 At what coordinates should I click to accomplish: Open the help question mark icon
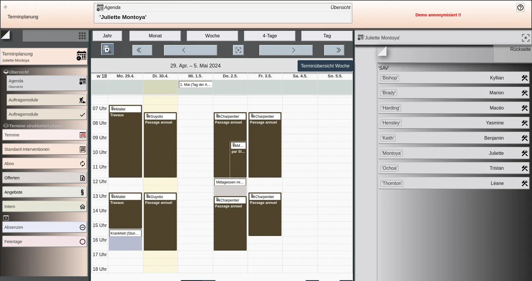click(x=520, y=8)
